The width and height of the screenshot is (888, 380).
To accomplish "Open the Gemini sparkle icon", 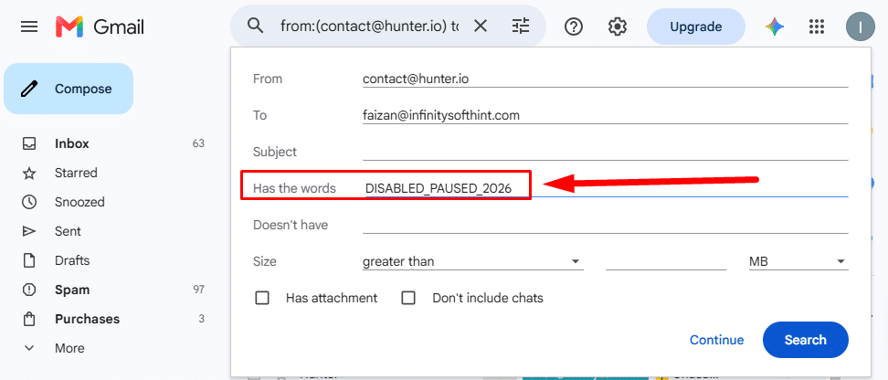I will tap(774, 26).
